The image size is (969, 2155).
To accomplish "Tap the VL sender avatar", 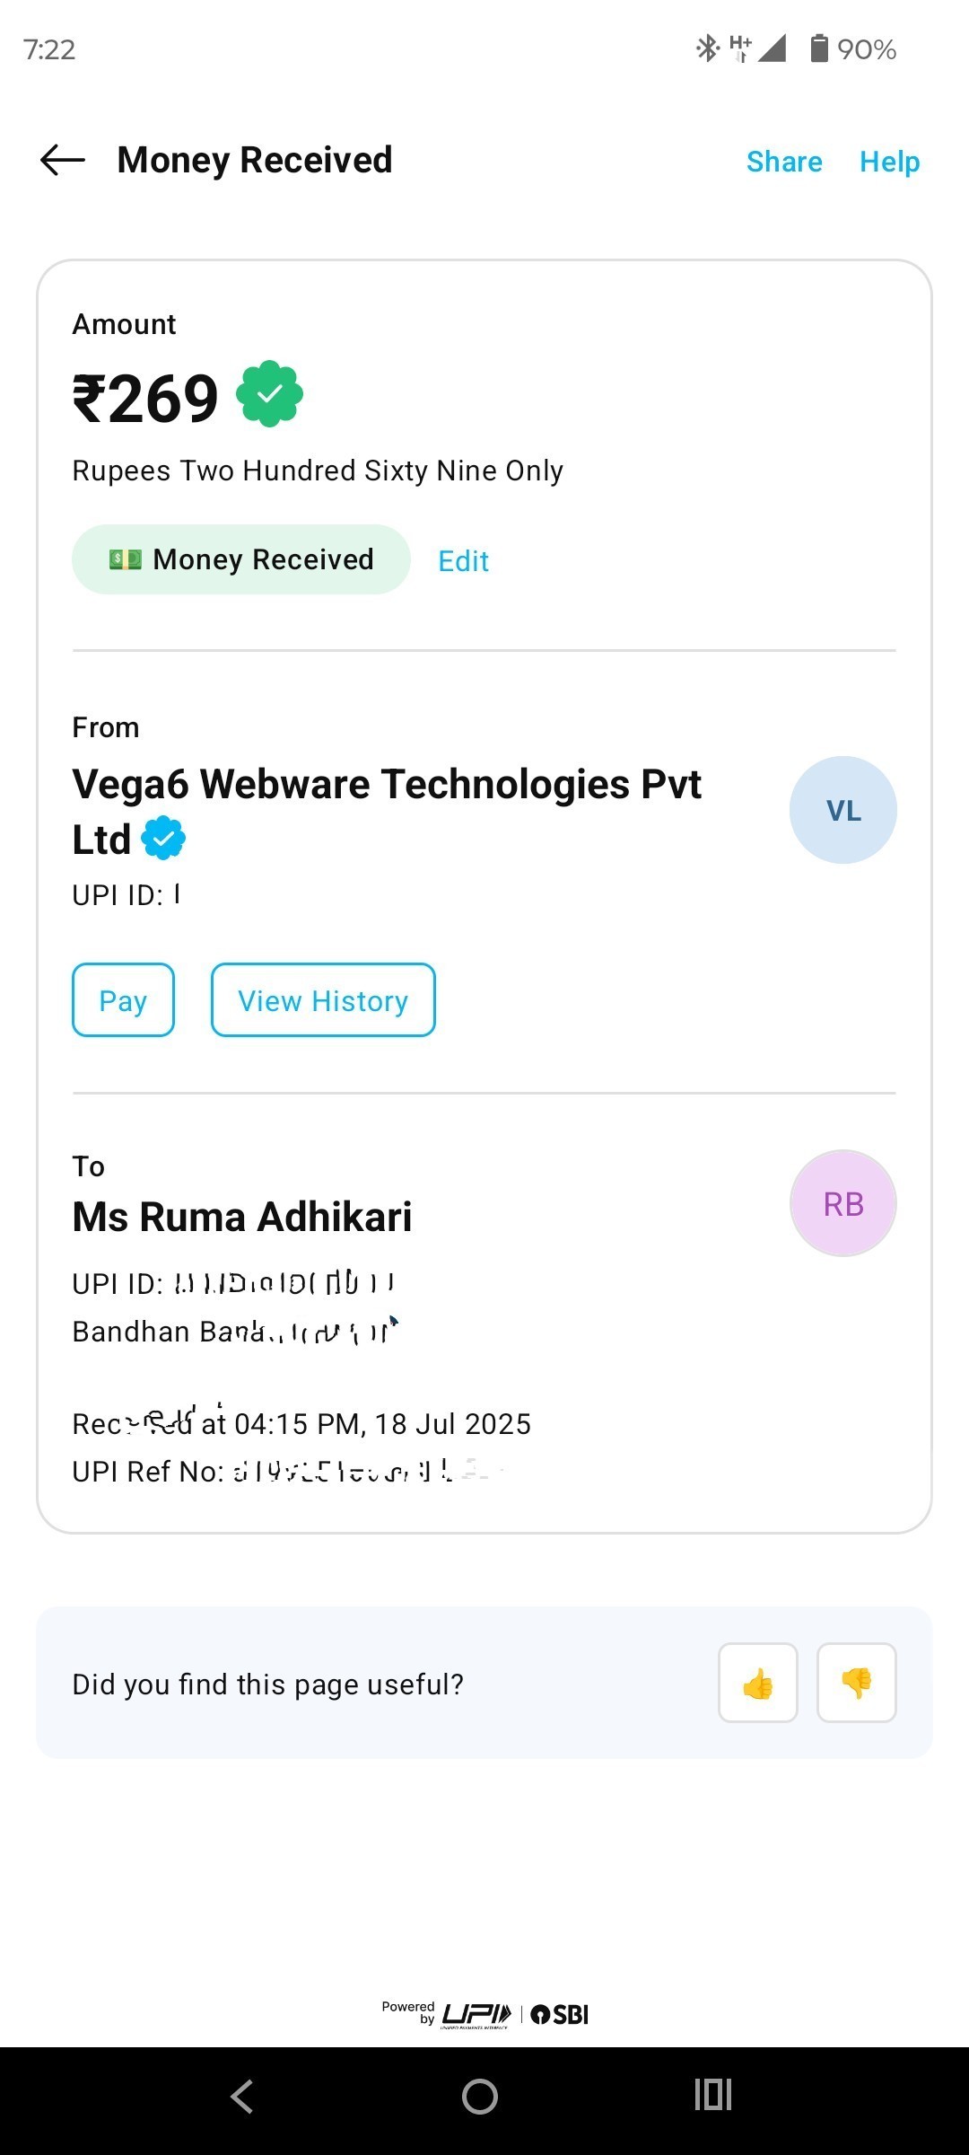I will tap(842, 810).
